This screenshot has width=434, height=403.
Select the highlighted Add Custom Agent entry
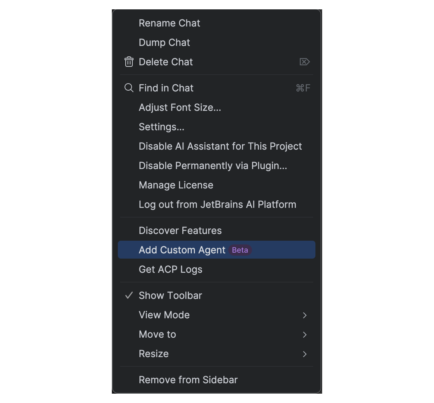pos(182,250)
